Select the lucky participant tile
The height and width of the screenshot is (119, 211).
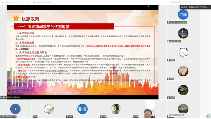(49, 109)
